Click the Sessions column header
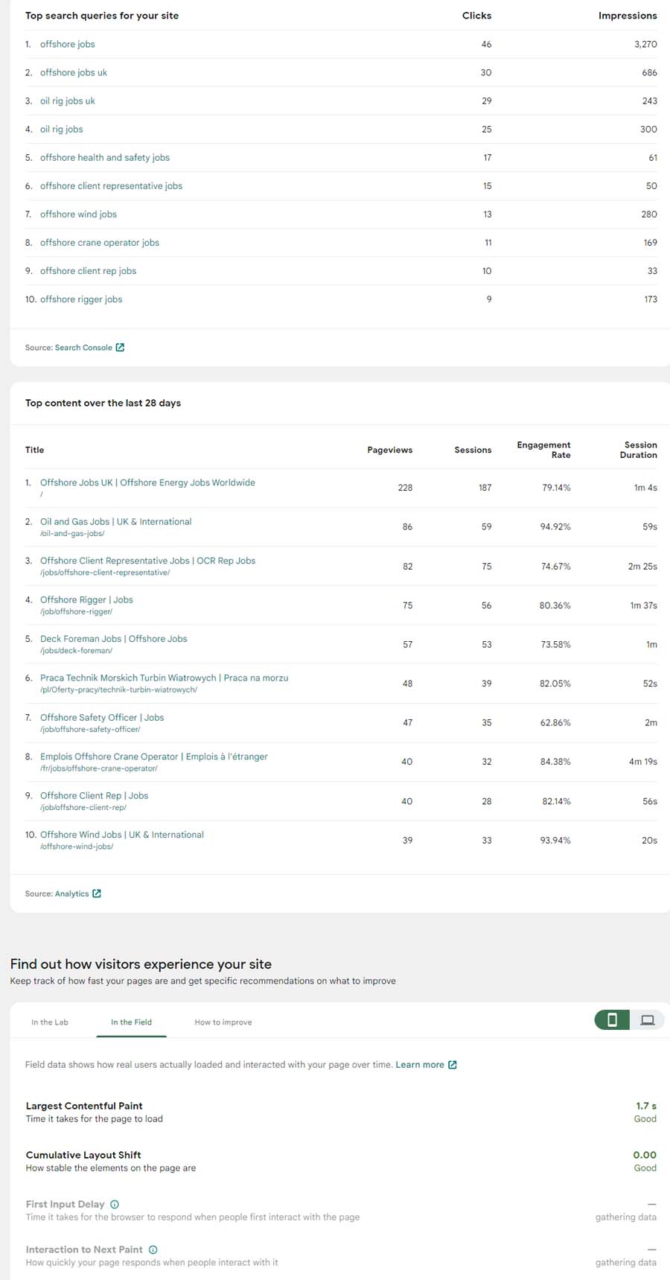 coord(473,450)
